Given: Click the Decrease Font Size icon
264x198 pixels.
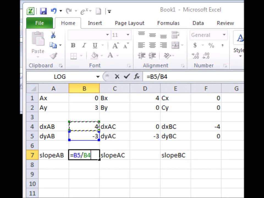Looking at the screenshot, I should [x=126, y=45].
